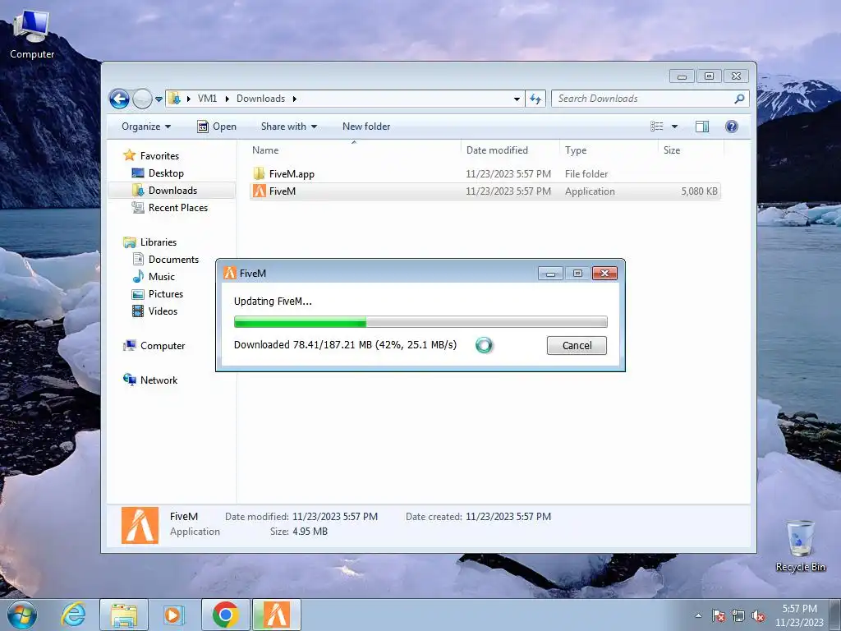Sort by Date modified column header
The image size is (841, 631).
(x=509, y=150)
